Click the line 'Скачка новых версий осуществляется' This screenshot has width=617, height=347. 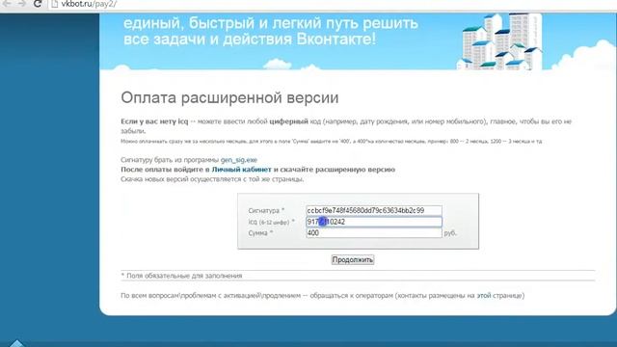click(x=212, y=179)
